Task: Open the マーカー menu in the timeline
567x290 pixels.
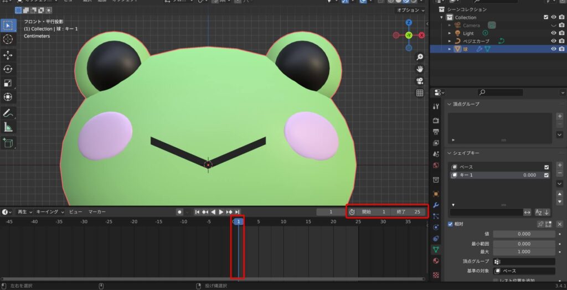Action: (x=97, y=212)
